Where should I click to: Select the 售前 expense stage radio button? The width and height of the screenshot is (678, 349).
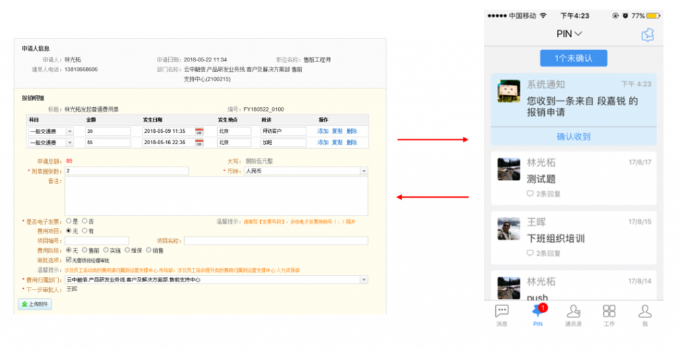pyautogui.click(x=84, y=250)
